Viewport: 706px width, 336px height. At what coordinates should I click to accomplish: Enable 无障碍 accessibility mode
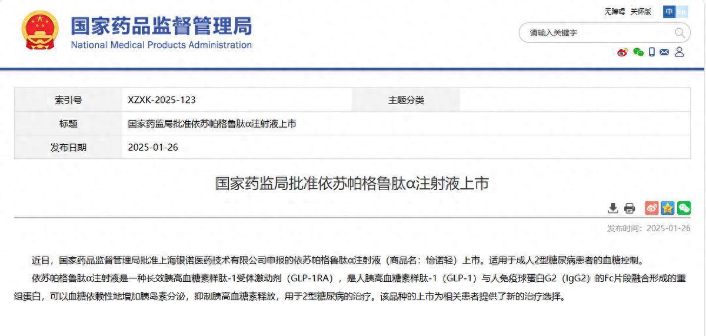(614, 12)
